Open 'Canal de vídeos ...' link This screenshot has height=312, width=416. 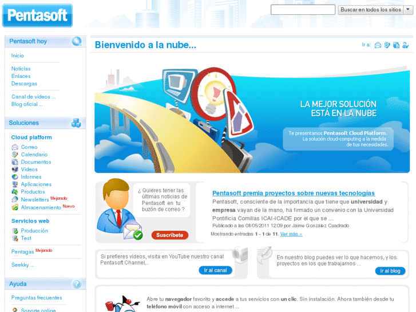pyautogui.click(x=33, y=97)
